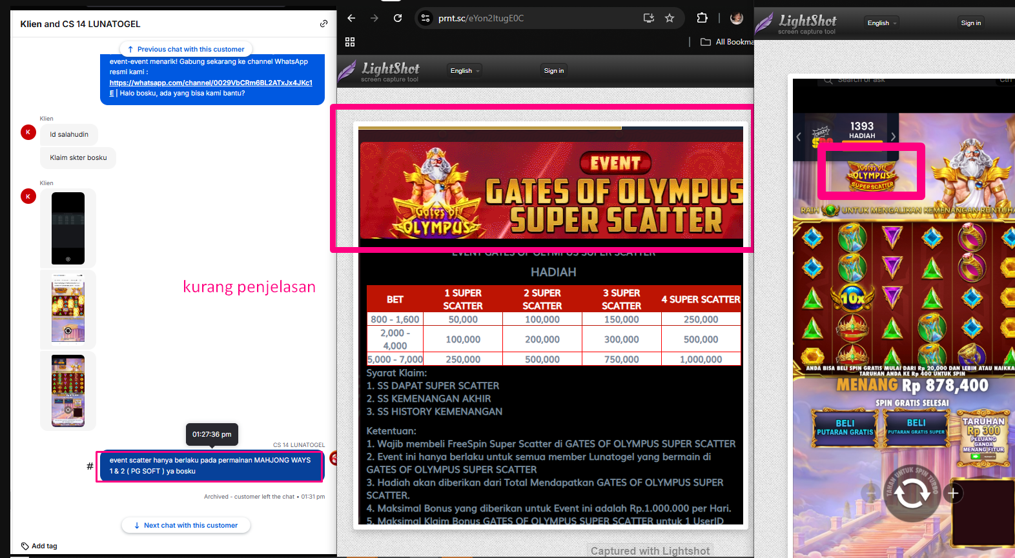This screenshot has height=558, width=1015.
Task: Open the English language dropdown in middle LightShot header
Action: [x=465, y=71]
